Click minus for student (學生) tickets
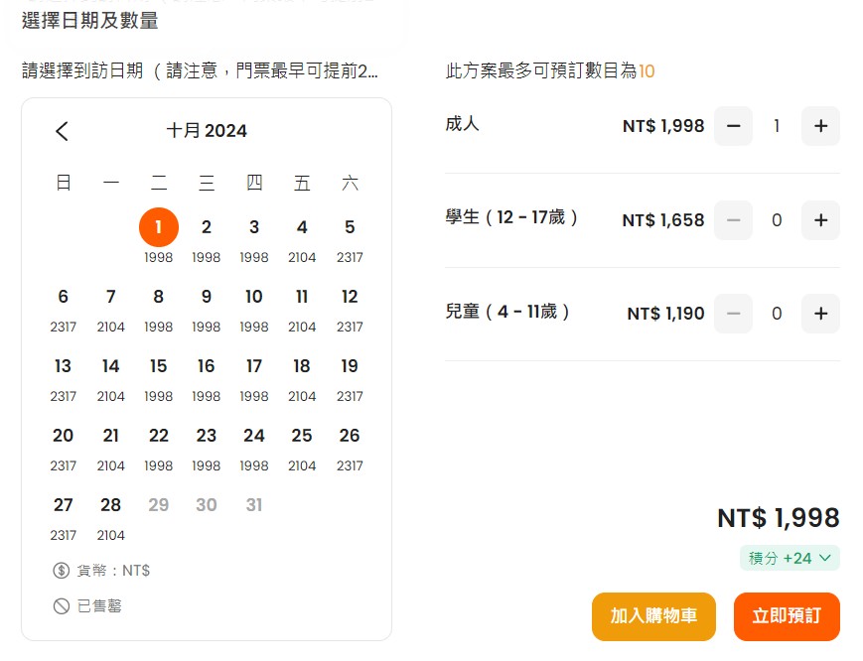Image resolution: width=863 pixels, height=661 pixels. click(x=733, y=220)
